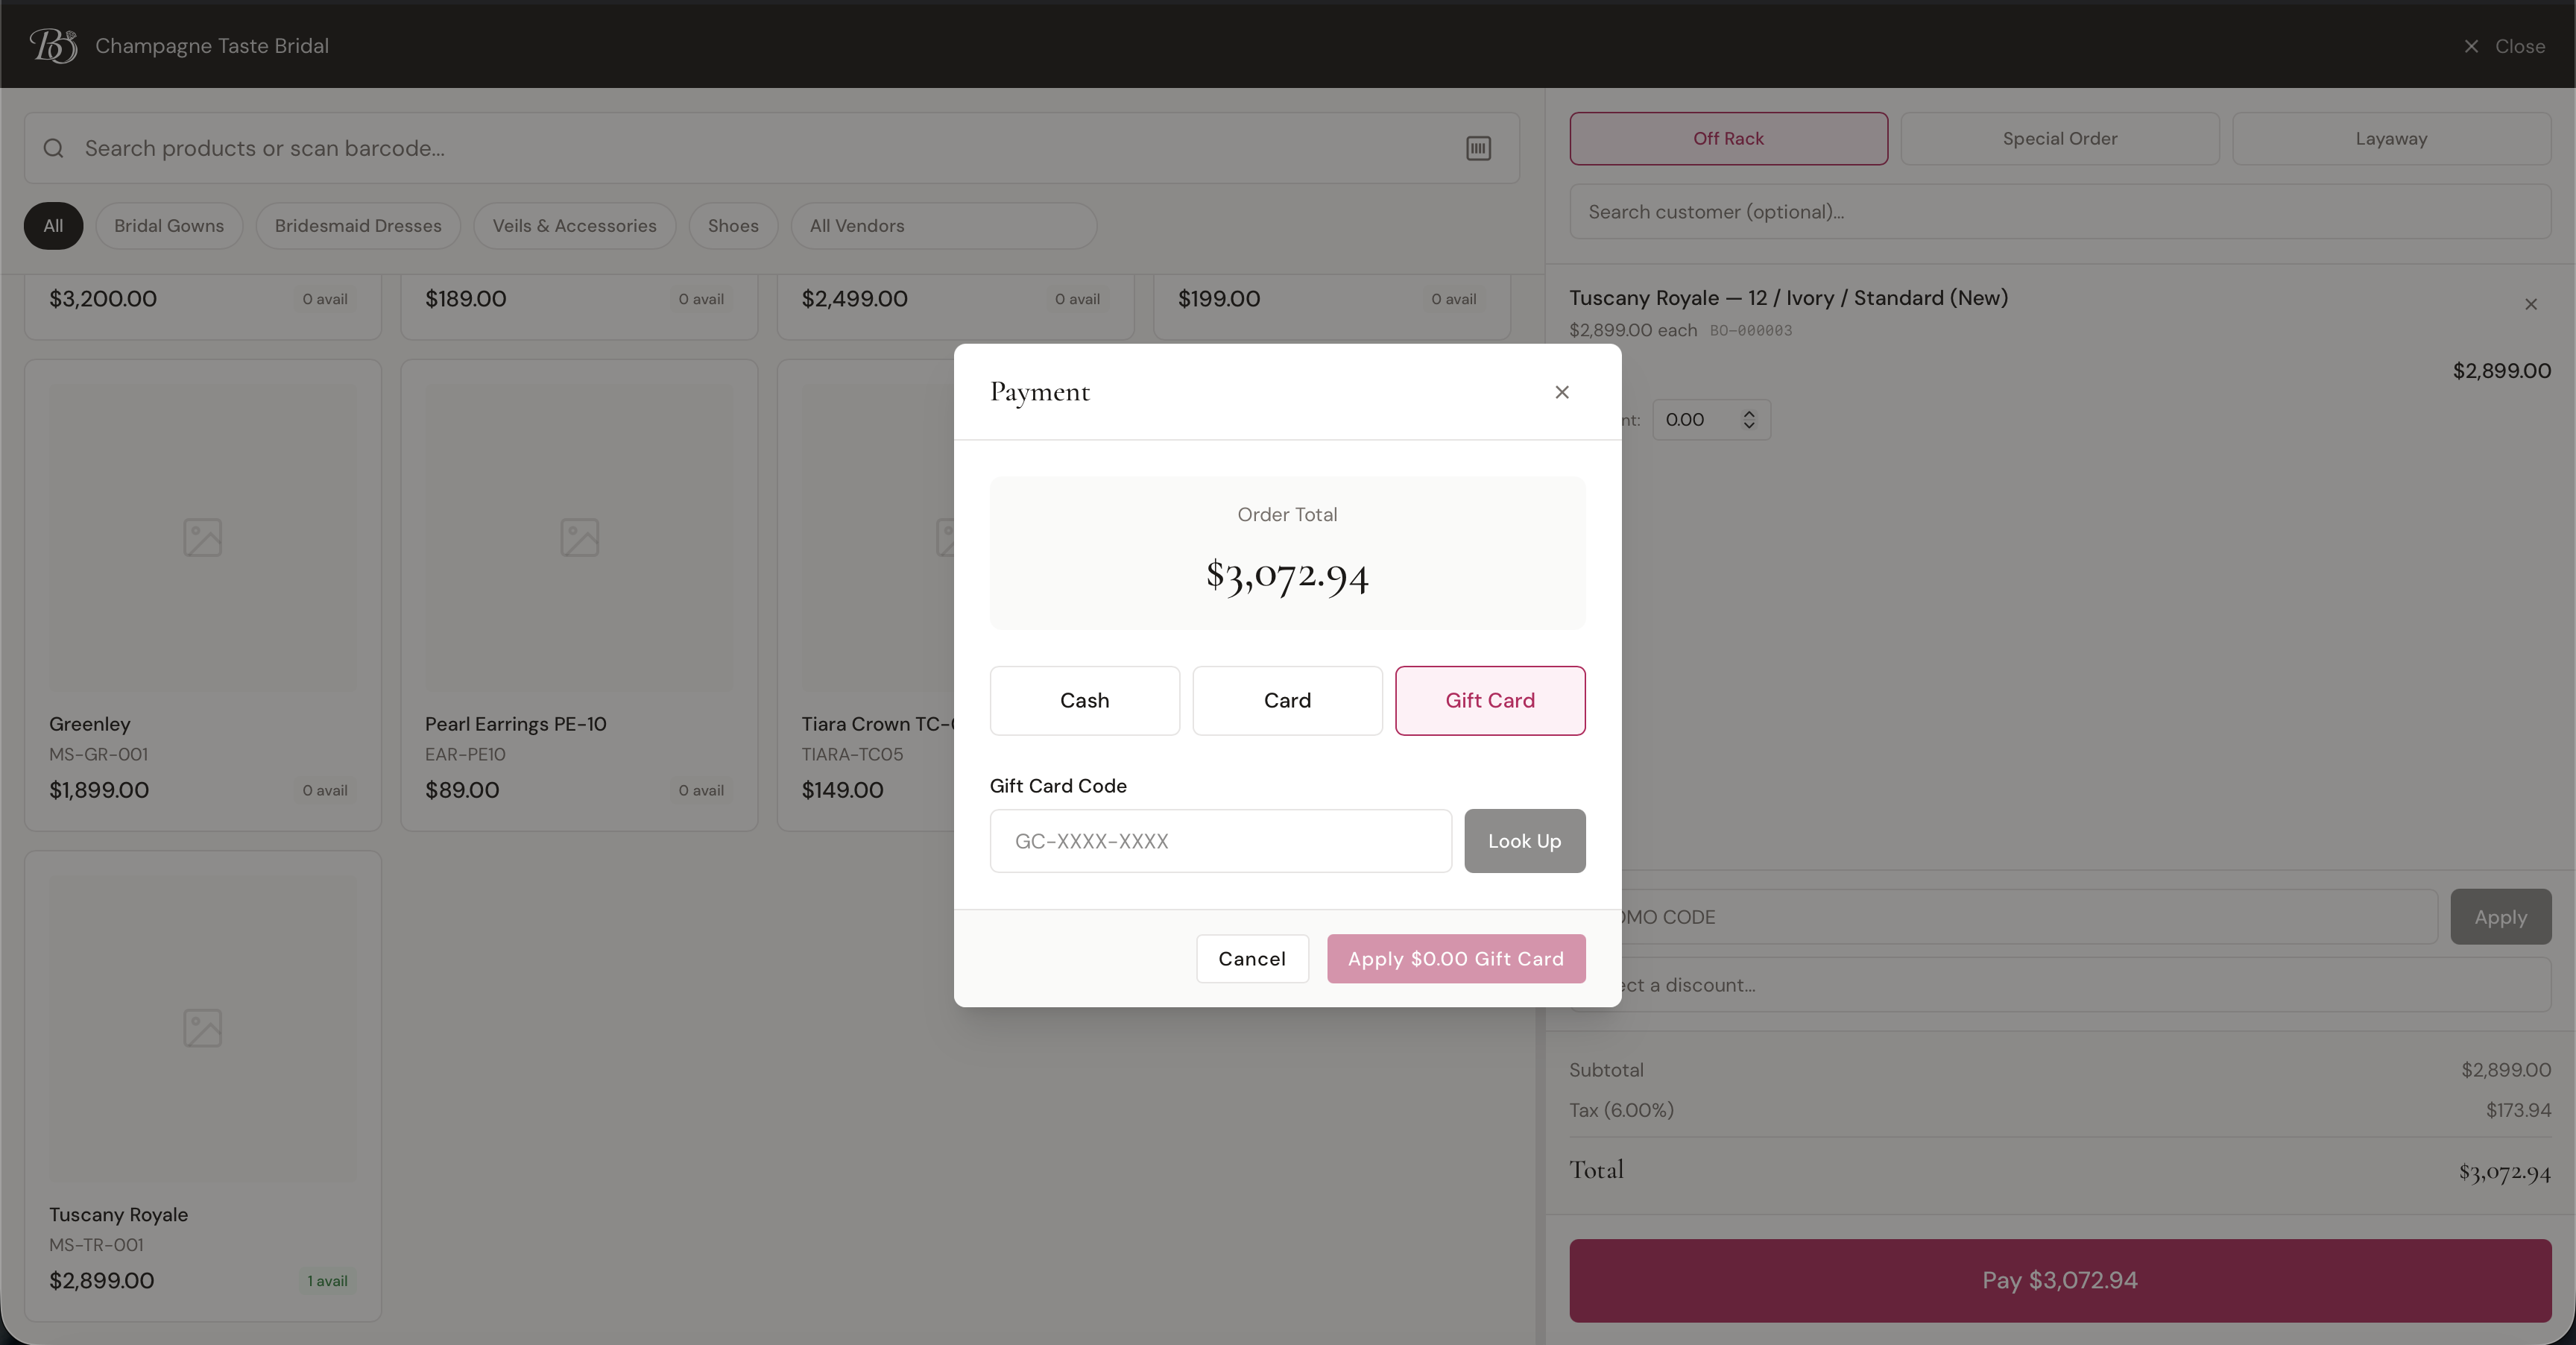The width and height of the screenshot is (2576, 1345).
Task: Click the Gift Card Code field
Action: [x=1220, y=841]
